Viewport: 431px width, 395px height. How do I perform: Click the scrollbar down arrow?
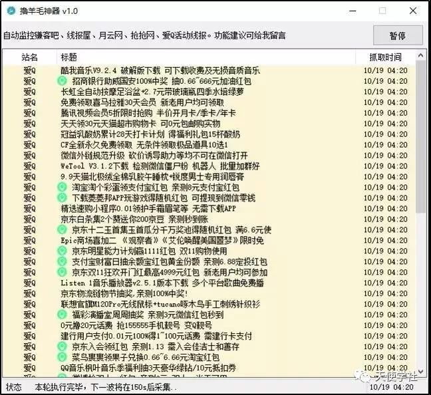(x=420, y=371)
